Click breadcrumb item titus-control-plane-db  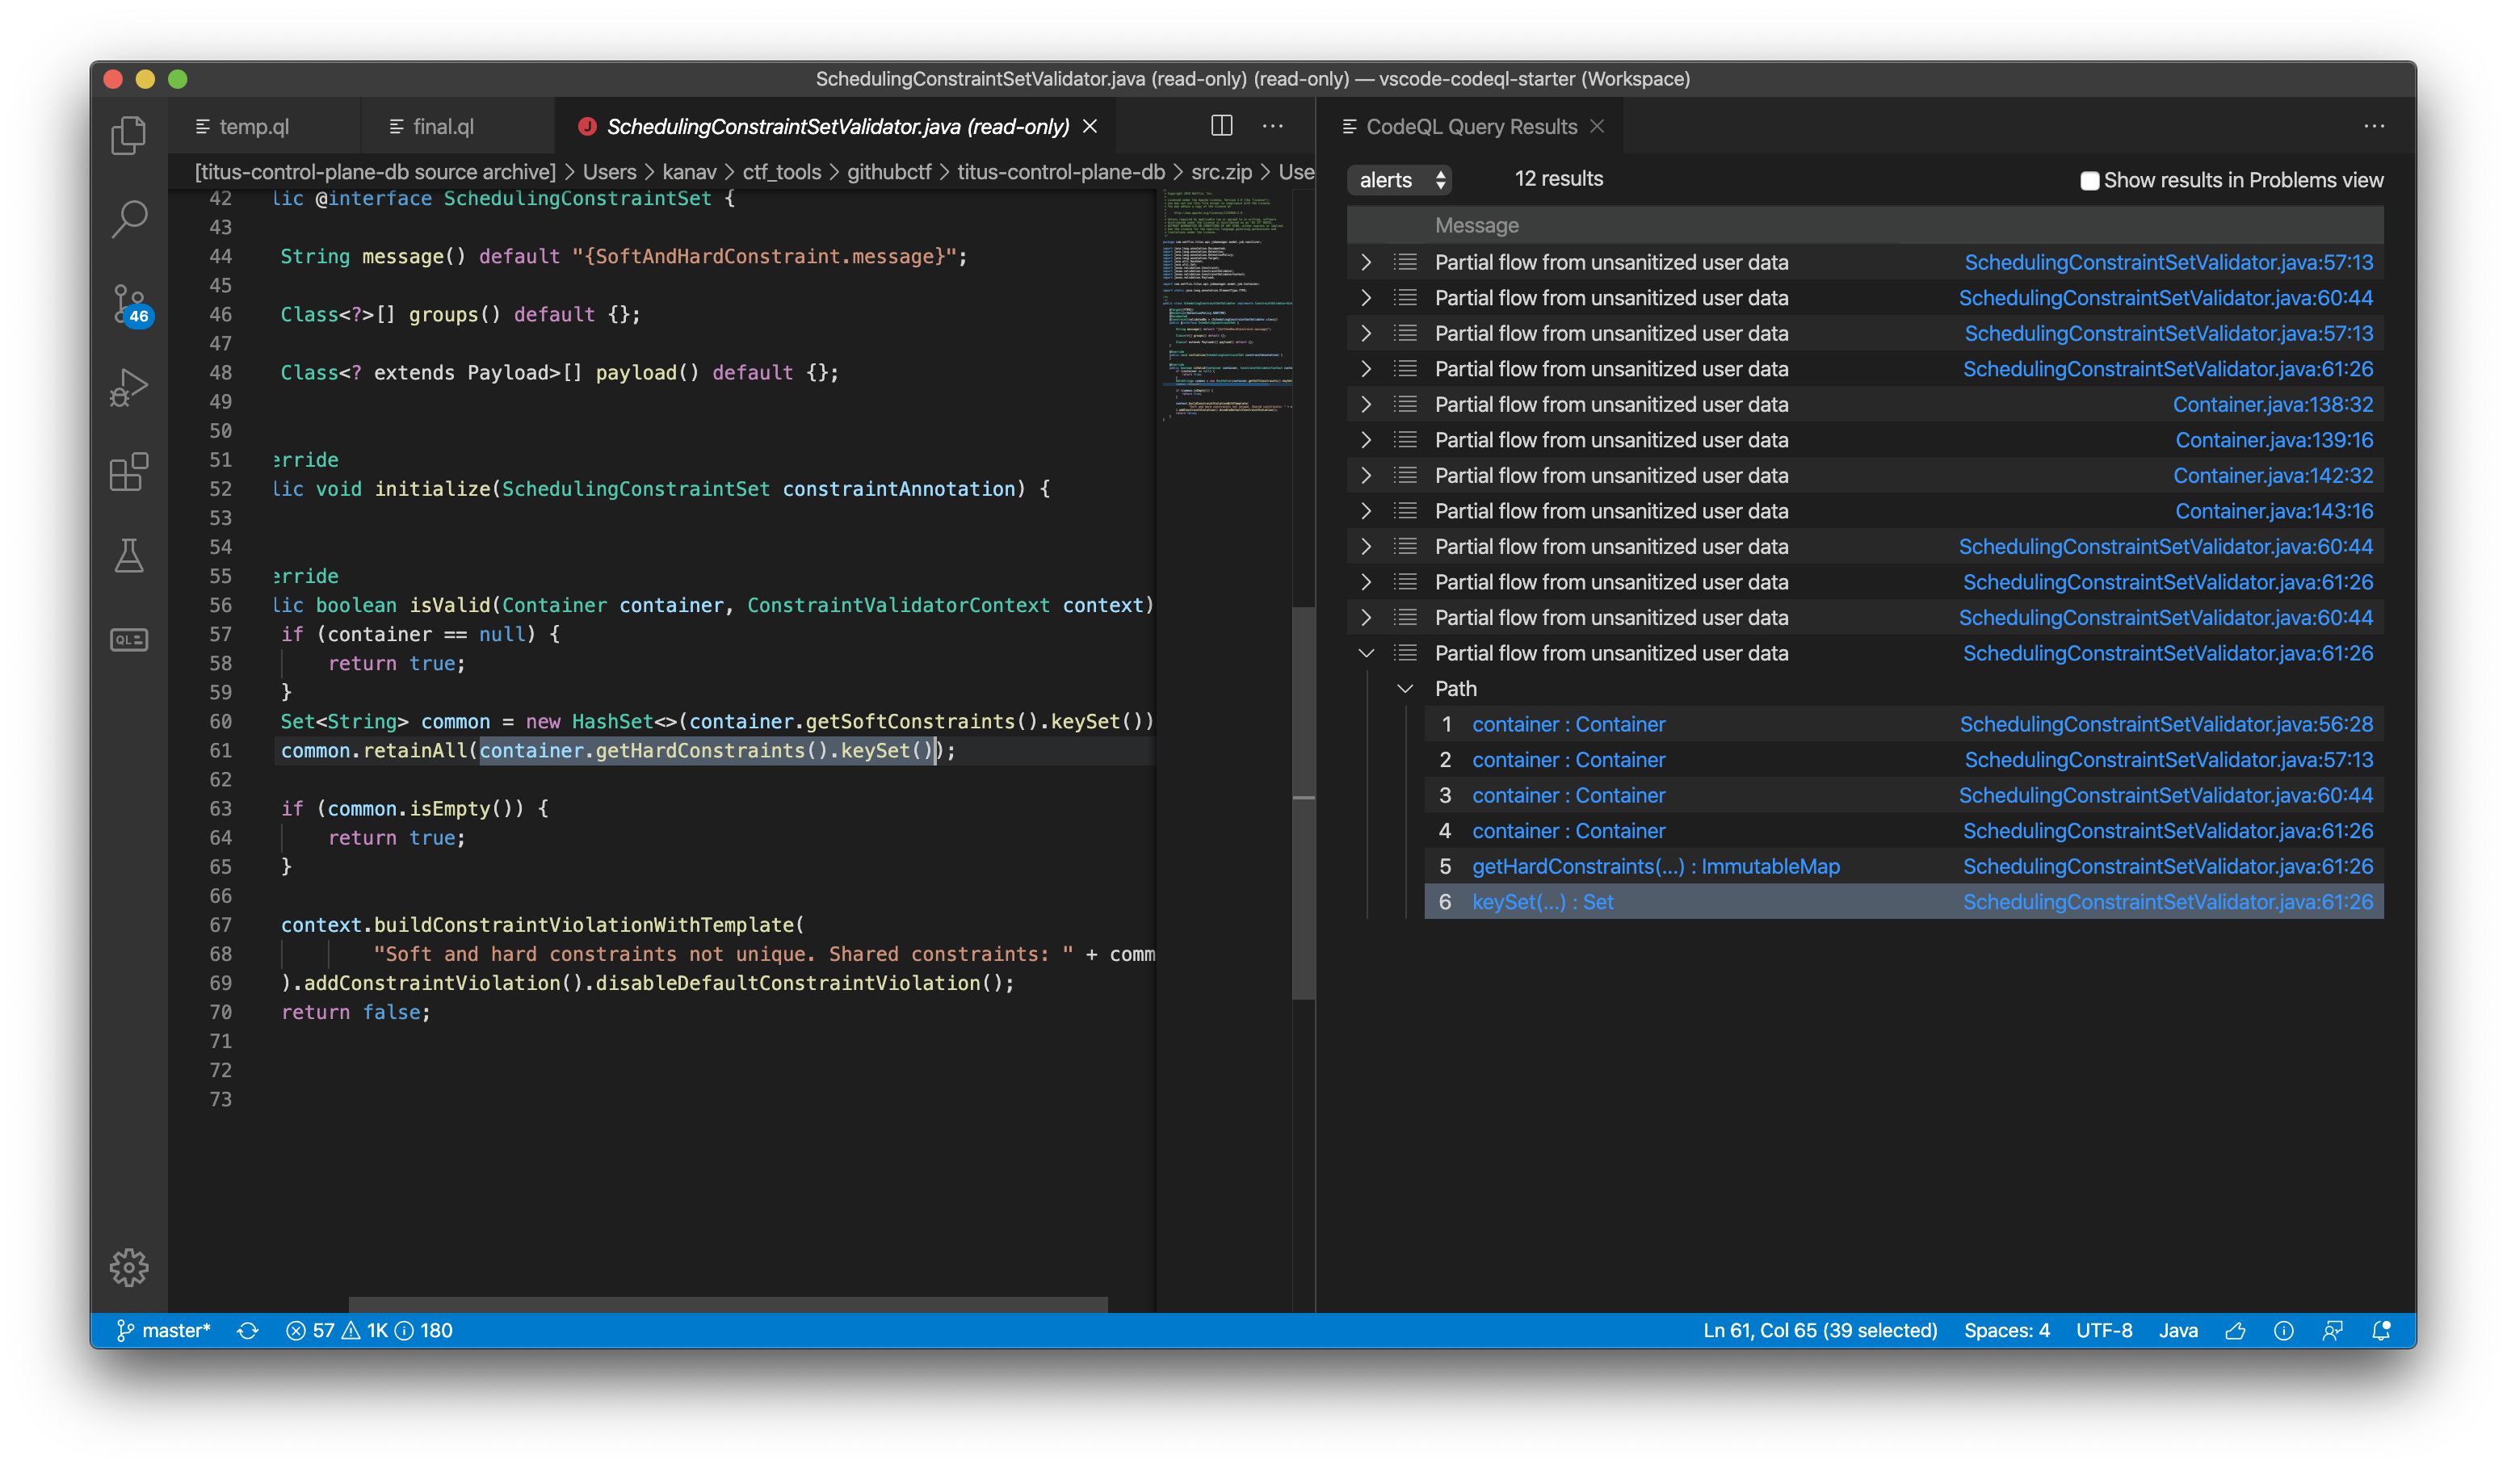click(1060, 172)
